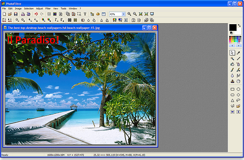244x160 pixels.
Task: Click the red 'Il Paradiso!' text selection
Action: (x=33, y=40)
